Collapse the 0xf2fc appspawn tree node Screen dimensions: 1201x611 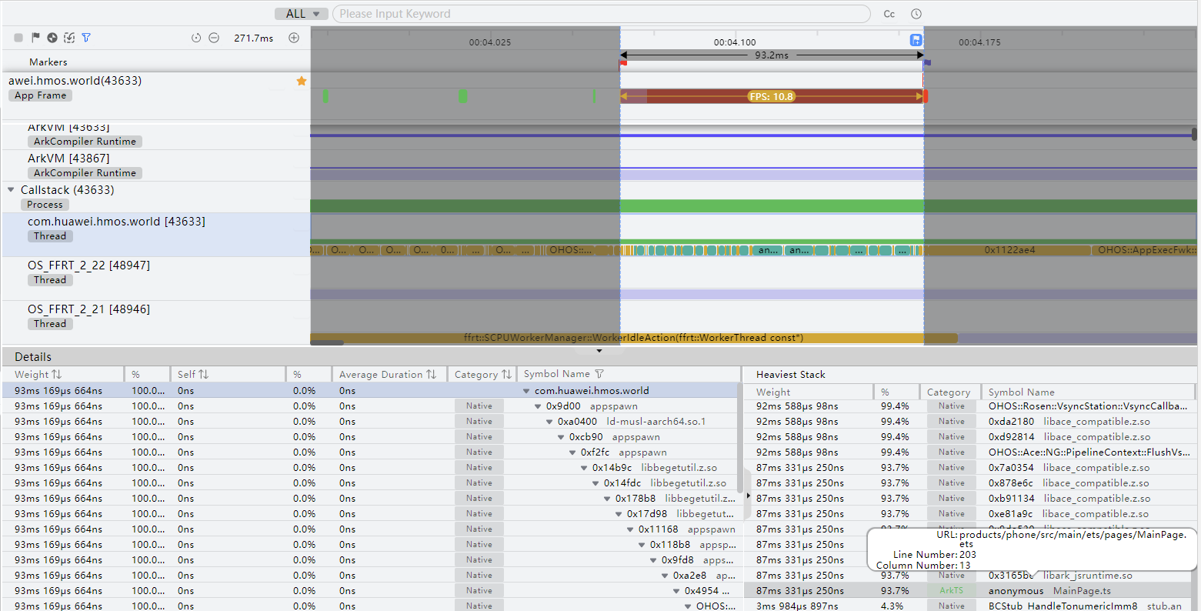click(573, 452)
